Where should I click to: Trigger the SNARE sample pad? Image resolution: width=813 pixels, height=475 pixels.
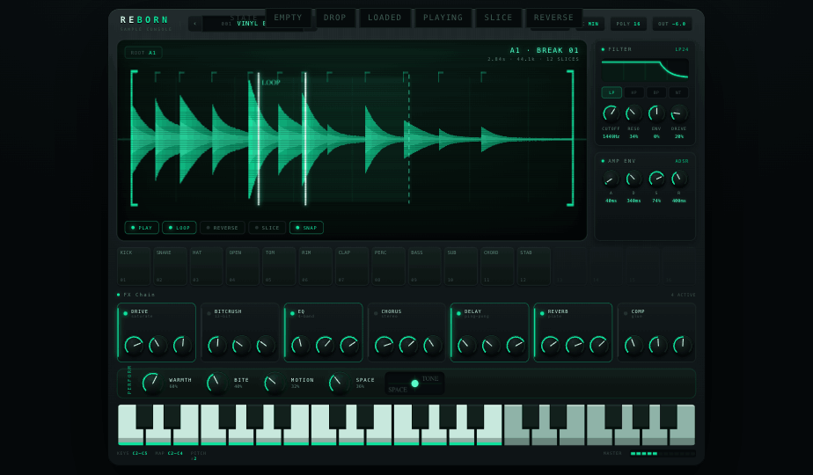pyautogui.click(x=170, y=266)
